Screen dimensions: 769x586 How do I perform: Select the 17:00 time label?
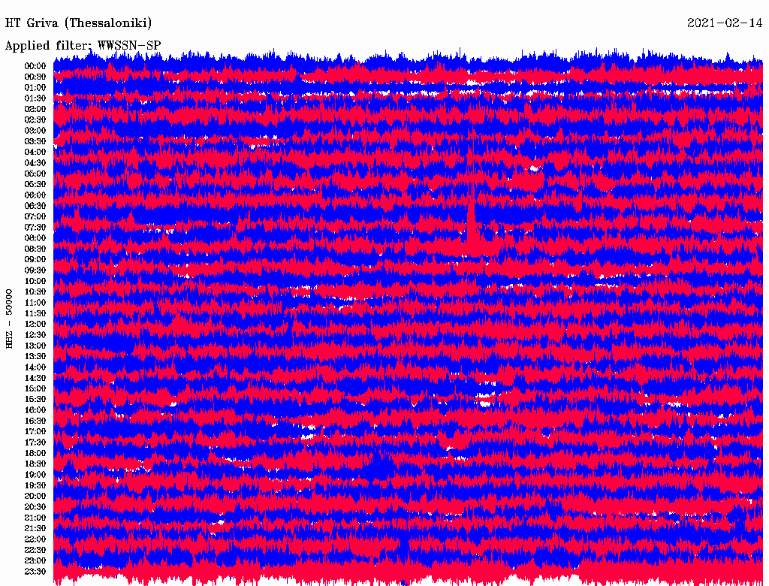point(35,431)
